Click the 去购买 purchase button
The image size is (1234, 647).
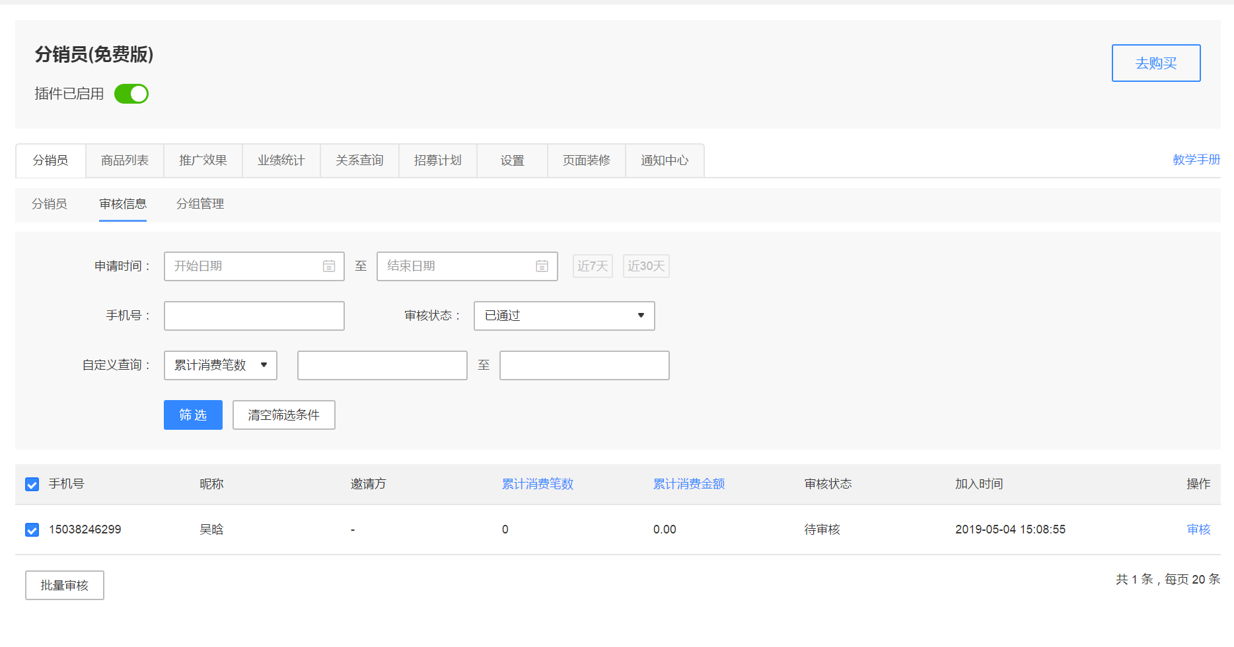pyautogui.click(x=1155, y=63)
